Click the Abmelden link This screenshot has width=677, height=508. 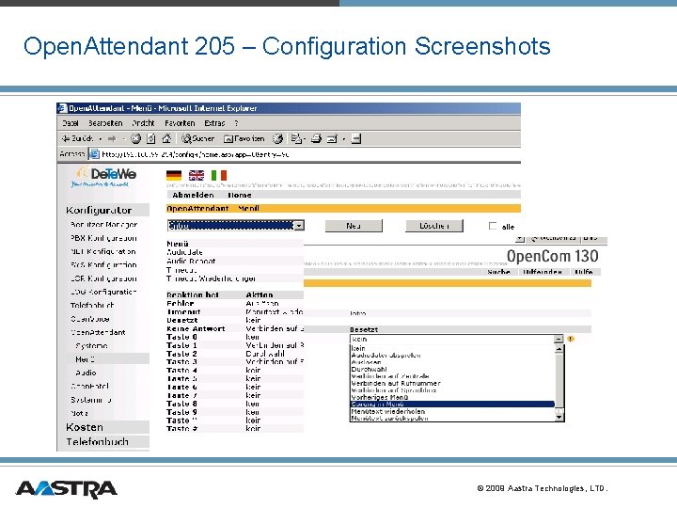[x=193, y=195]
